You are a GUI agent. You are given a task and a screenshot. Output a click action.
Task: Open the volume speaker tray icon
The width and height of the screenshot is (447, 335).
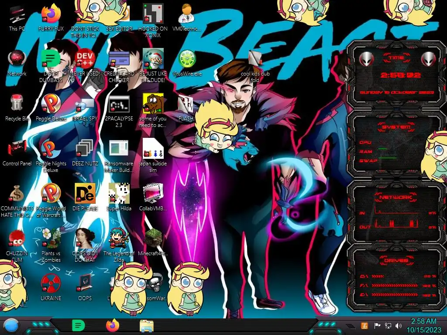[399, 325]
